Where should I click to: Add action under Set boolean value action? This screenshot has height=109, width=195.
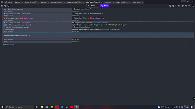[x=76, y=31]
